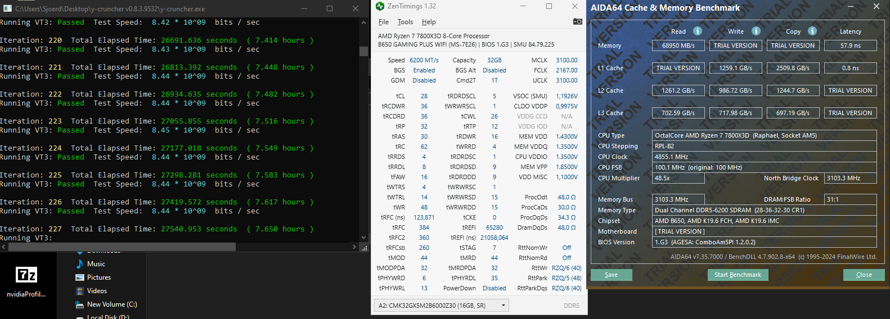This screenshot has width=890, height=319.
Task: Click the Memory Type field DDR5-6200 SDRAM
Action: pos(765,210)
